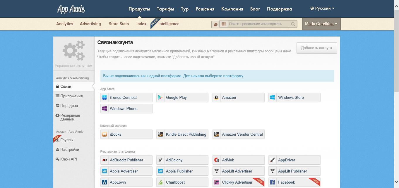
Task: Open the Русский language dropdown
Action: coord(322,8)
